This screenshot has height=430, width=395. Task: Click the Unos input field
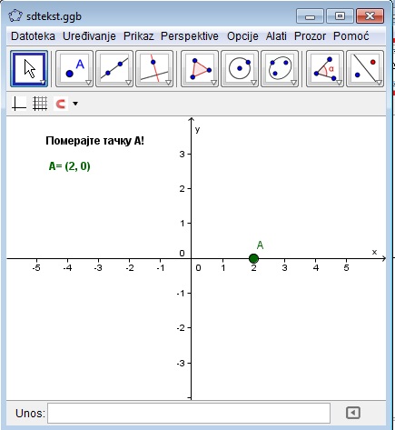point(189,413)
